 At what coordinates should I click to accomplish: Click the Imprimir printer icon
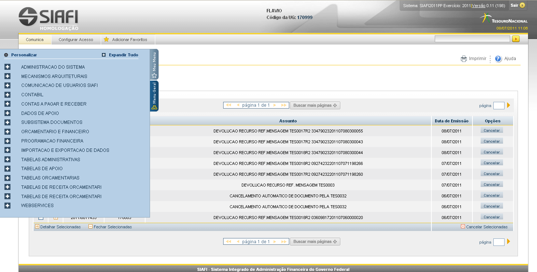click(464, 59)
